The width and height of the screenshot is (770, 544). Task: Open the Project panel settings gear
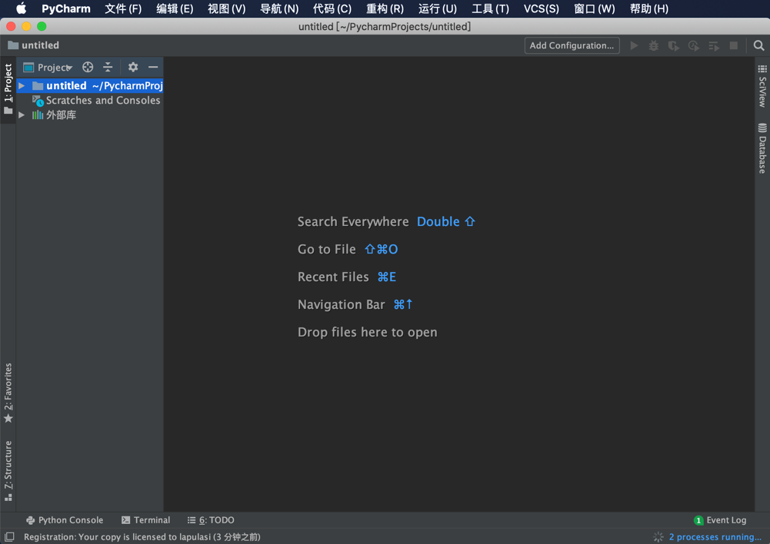coord(132,67)
